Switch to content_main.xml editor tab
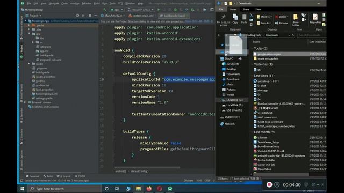 [142, 16]
